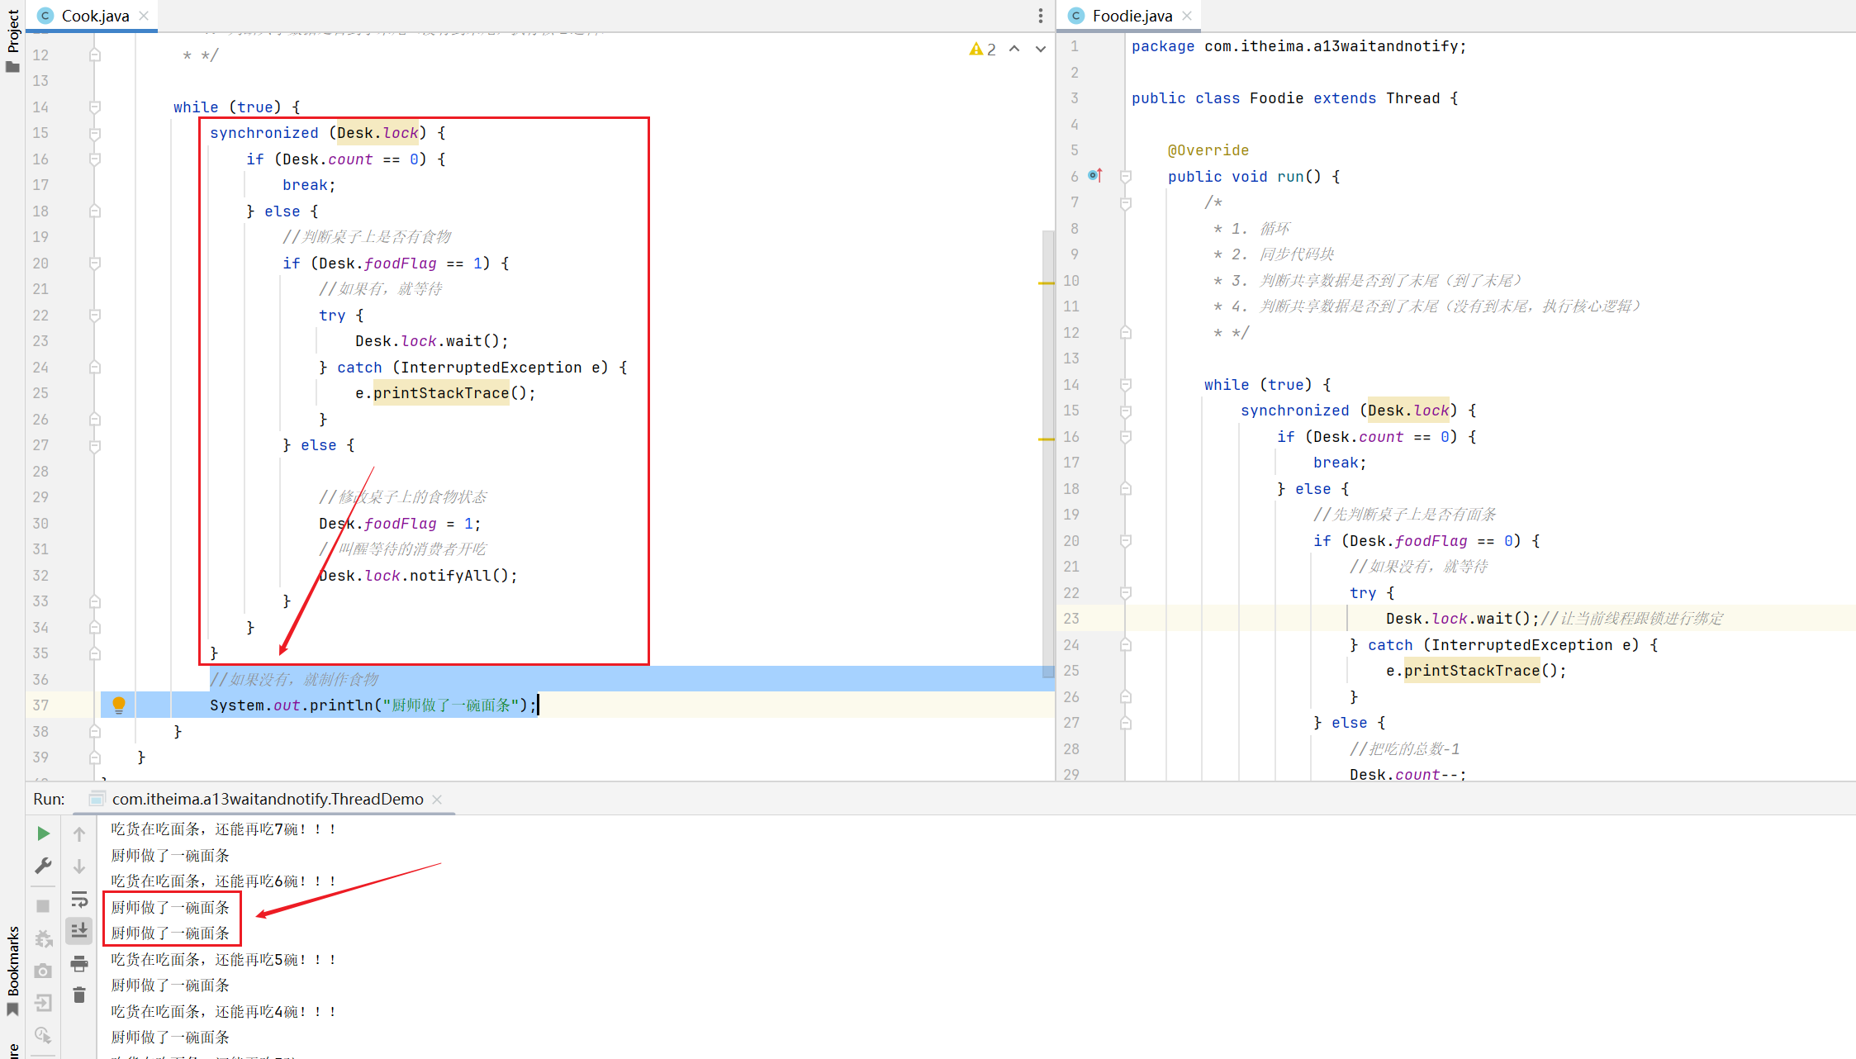
Task: Click the warning indicator showing 2 problems
Action: (x=983, y=50)
